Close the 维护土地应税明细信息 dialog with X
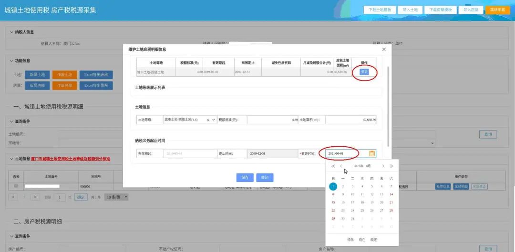515x252 pixels. pos(384,50)
